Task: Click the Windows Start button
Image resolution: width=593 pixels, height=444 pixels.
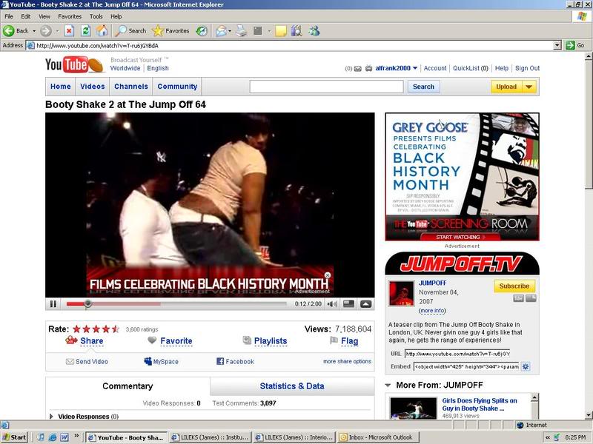Action: point(15,437)
